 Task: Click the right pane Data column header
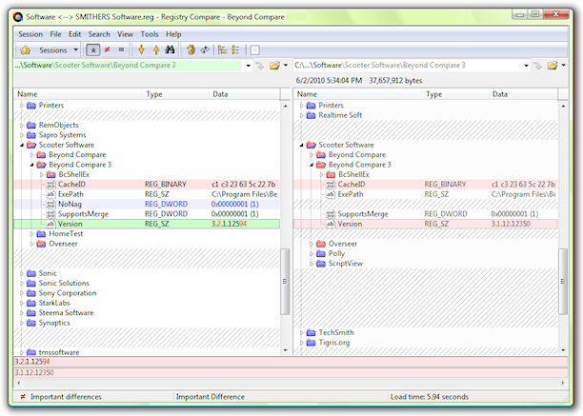pos(500,94)
